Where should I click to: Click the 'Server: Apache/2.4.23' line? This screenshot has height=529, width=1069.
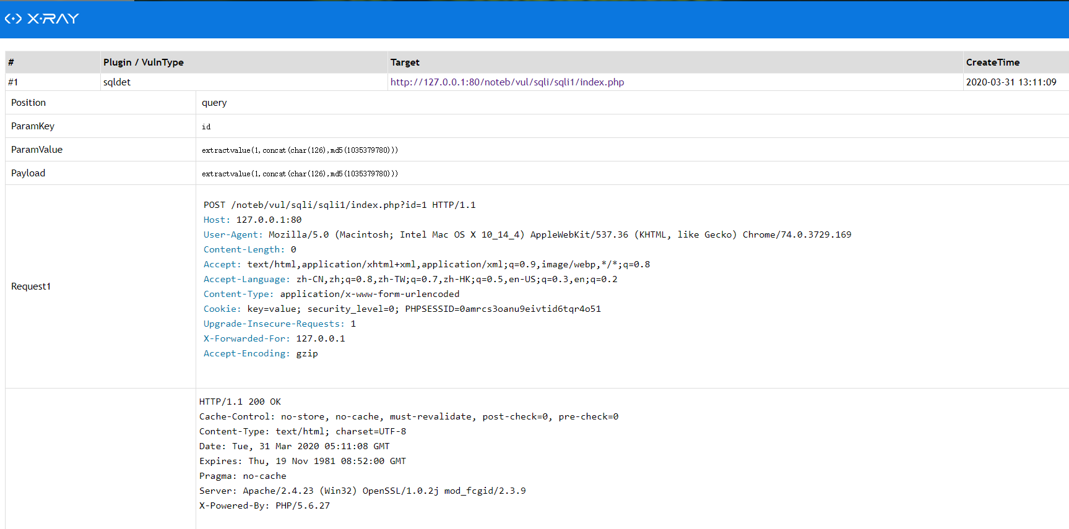(x=363, y=491)
